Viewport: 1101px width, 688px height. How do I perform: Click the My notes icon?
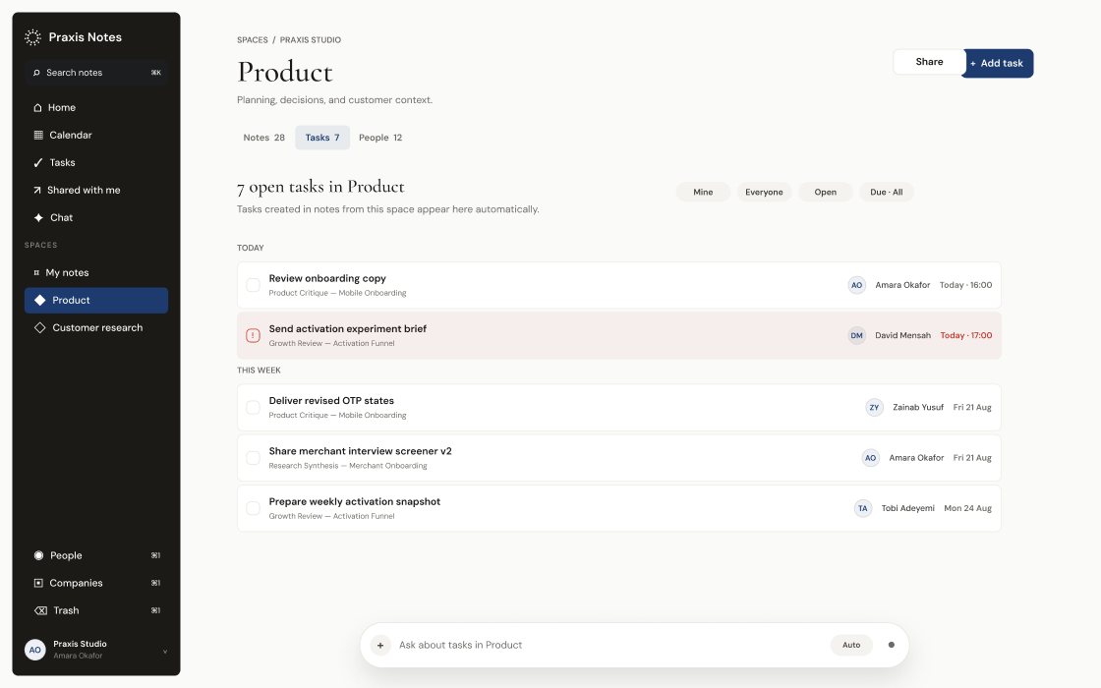(x=36, y=272)
